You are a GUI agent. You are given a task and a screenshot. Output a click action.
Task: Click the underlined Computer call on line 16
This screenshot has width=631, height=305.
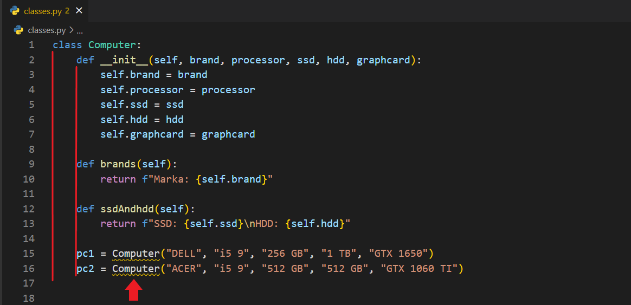tap(136, 269)
